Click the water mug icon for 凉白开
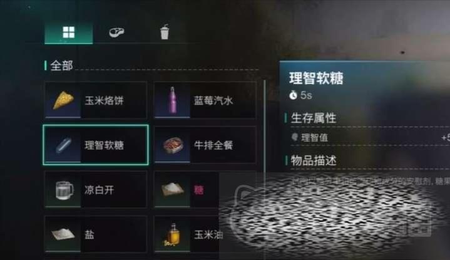This screenshot has height=260, width=450. coord(64,190)
